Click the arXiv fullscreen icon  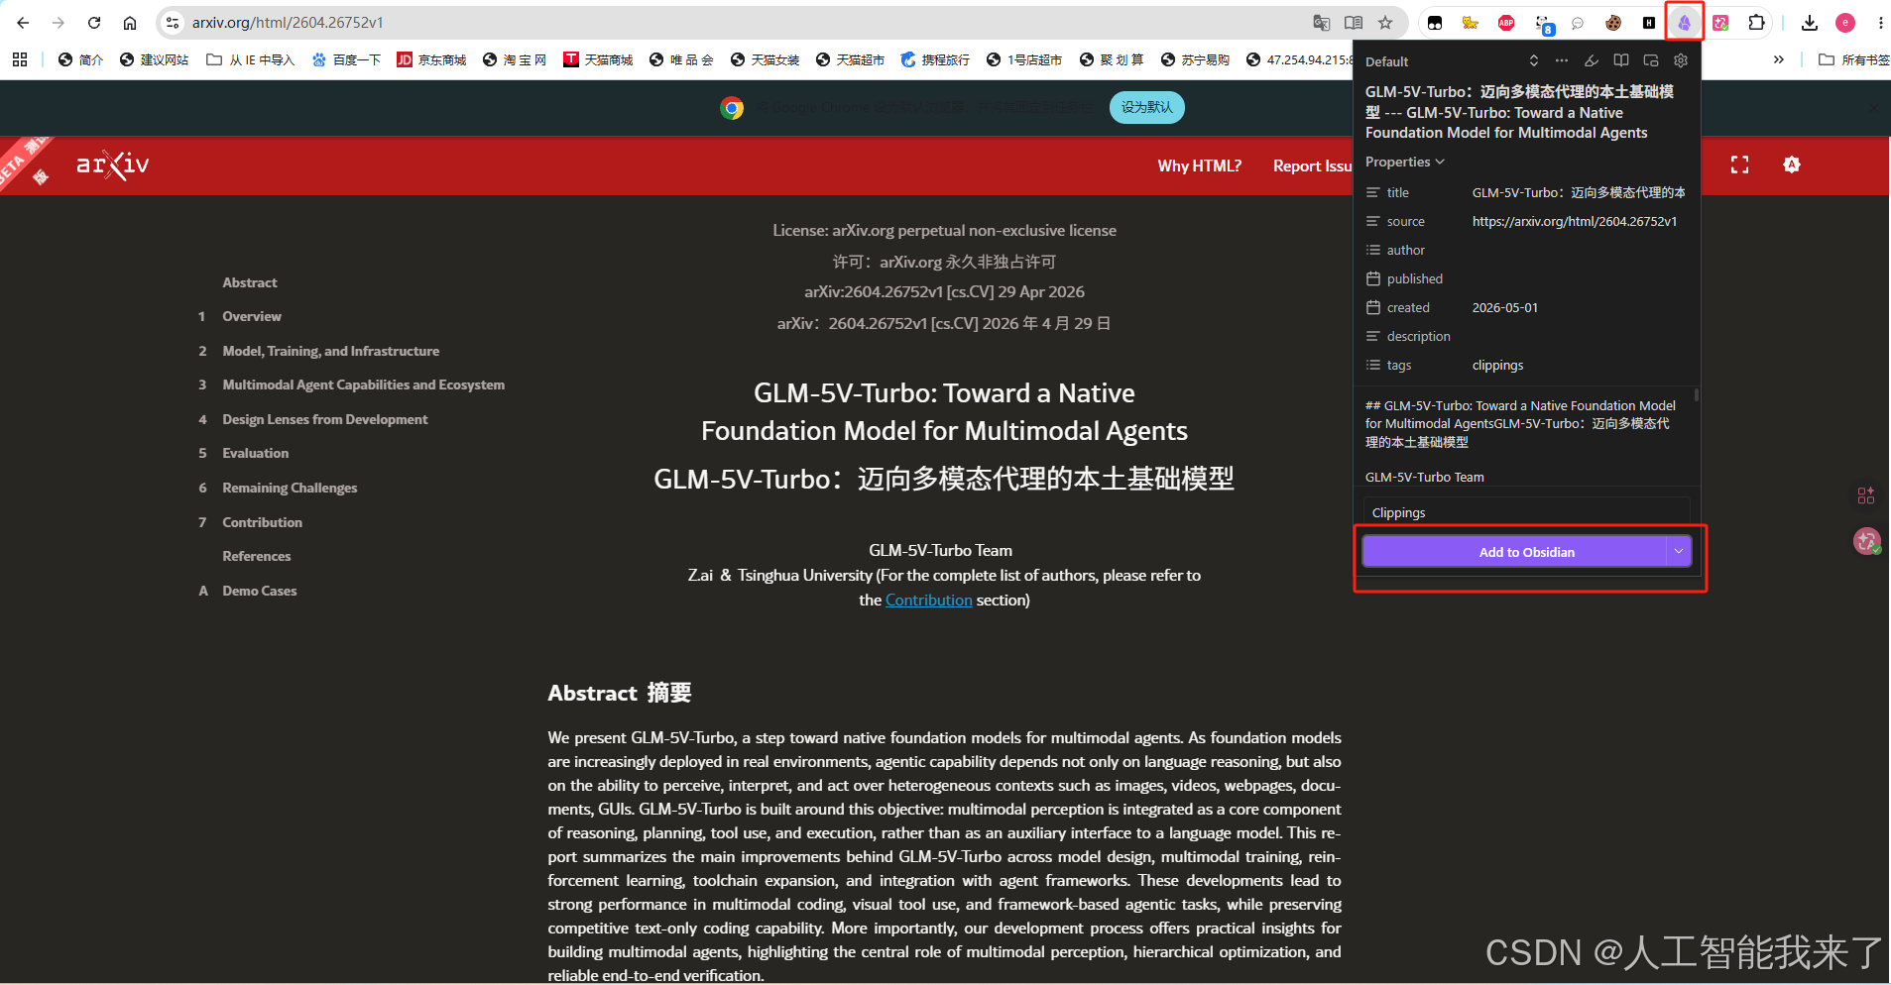pos(1739,164)
